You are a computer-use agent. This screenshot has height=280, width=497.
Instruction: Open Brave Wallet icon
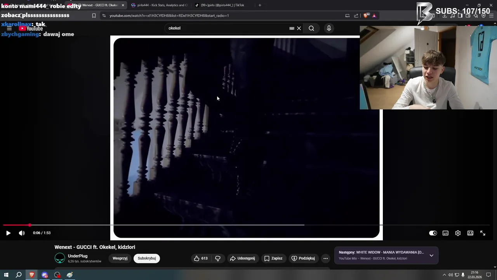(x=468, y=16)
